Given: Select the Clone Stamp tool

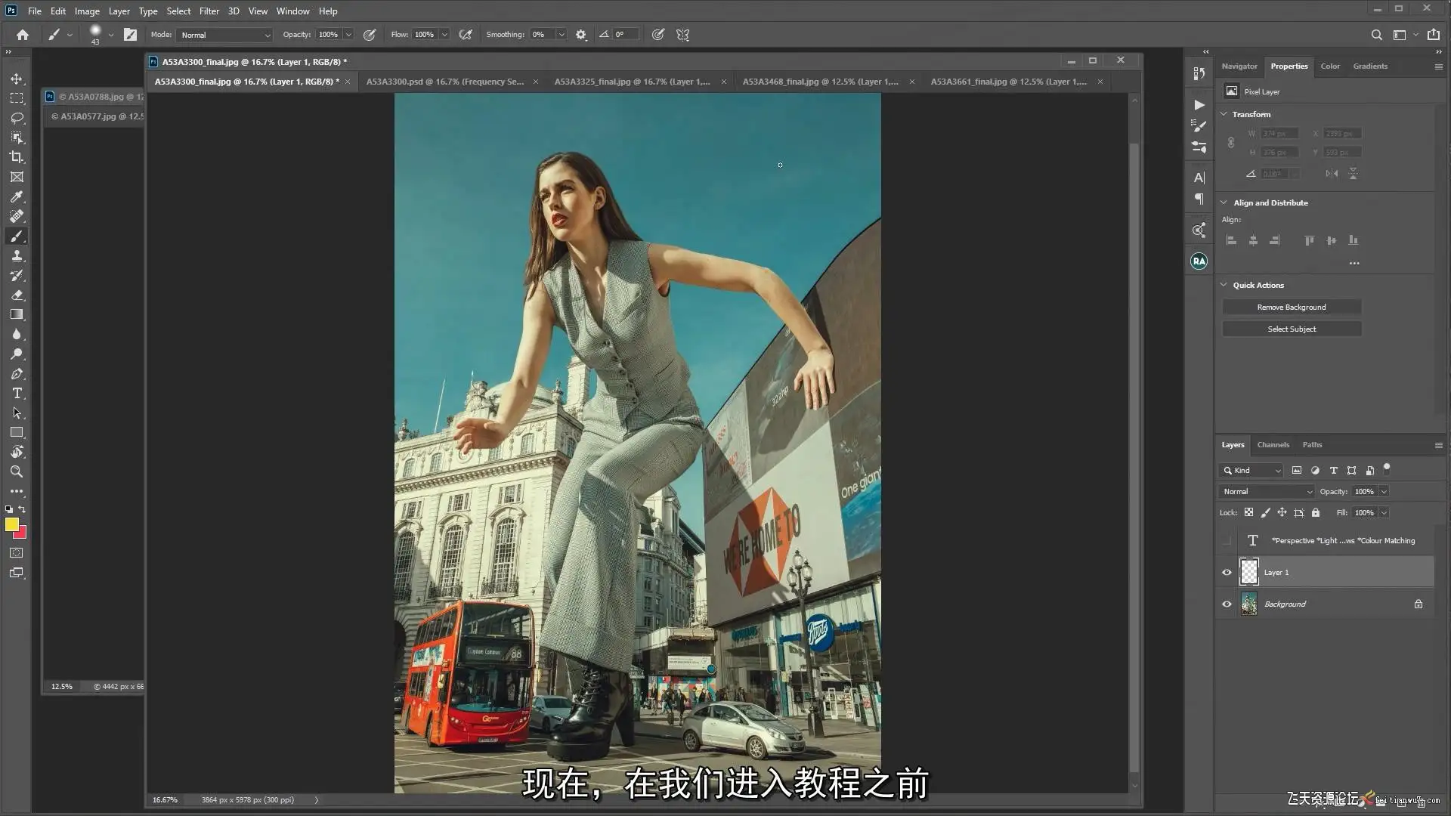Looking at the screenshot, I should pyautogui.click(x=17, y=256).
